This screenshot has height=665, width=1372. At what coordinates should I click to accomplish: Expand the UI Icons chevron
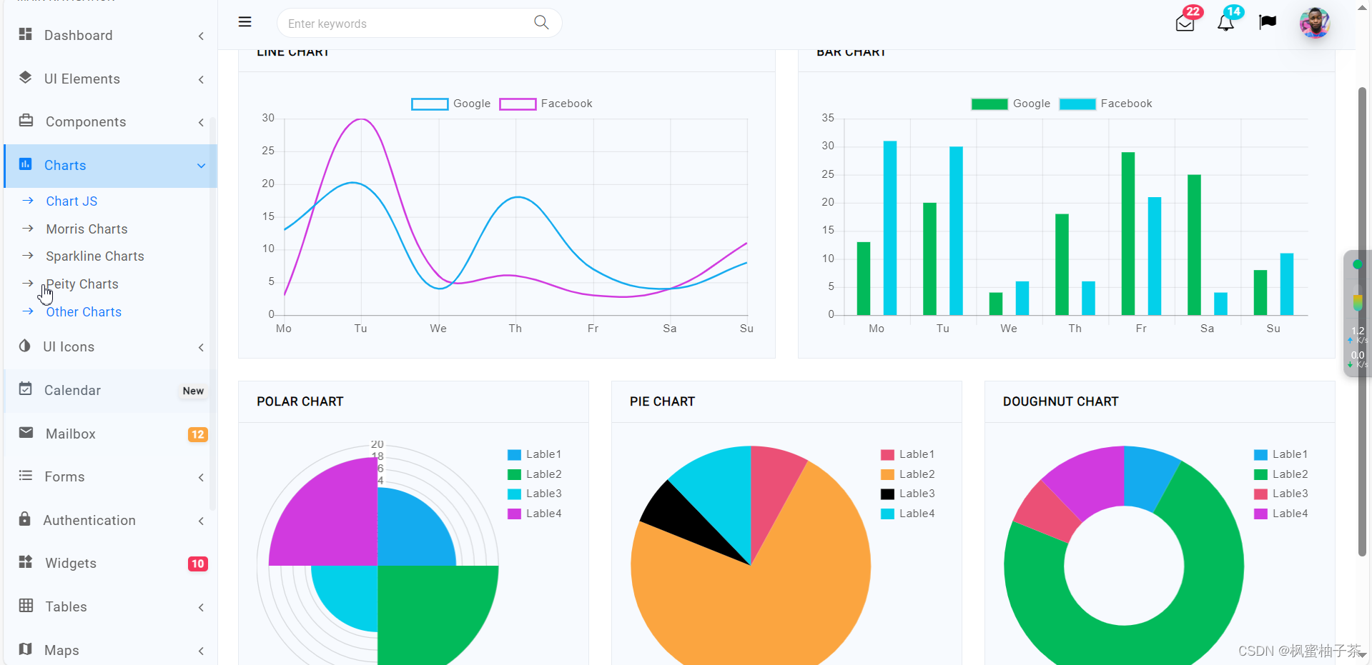[x=201, y=347]
